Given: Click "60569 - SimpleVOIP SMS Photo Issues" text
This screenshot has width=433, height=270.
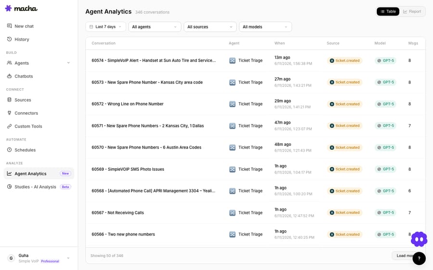Looking at the screenshot, I should 128,169.
